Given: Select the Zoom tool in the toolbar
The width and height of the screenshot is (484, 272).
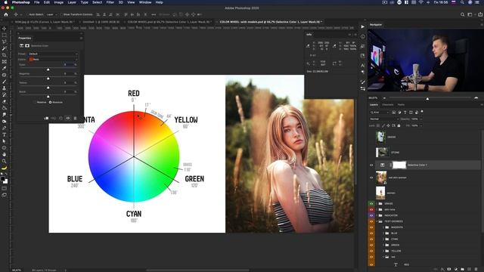Looking at the screenshot, I should (5, 161).
